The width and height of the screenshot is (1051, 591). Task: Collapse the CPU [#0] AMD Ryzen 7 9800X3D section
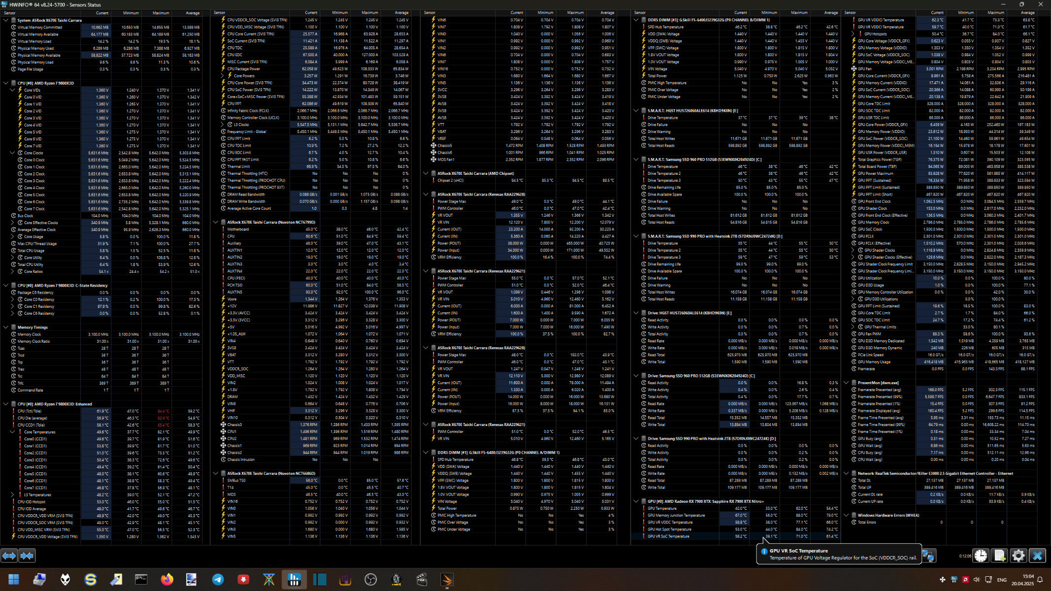pyautogui.click(x=6, y=83)
